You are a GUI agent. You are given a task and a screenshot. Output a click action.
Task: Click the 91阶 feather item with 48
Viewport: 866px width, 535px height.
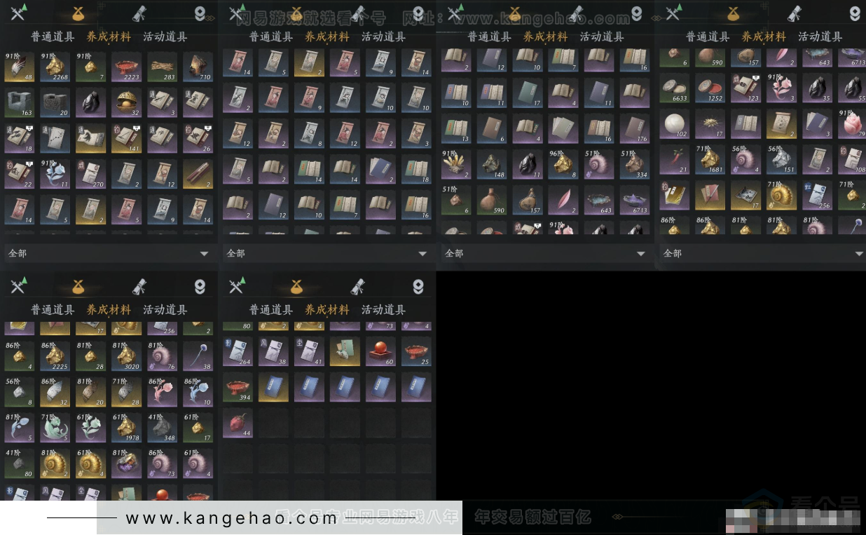(19, 66)
